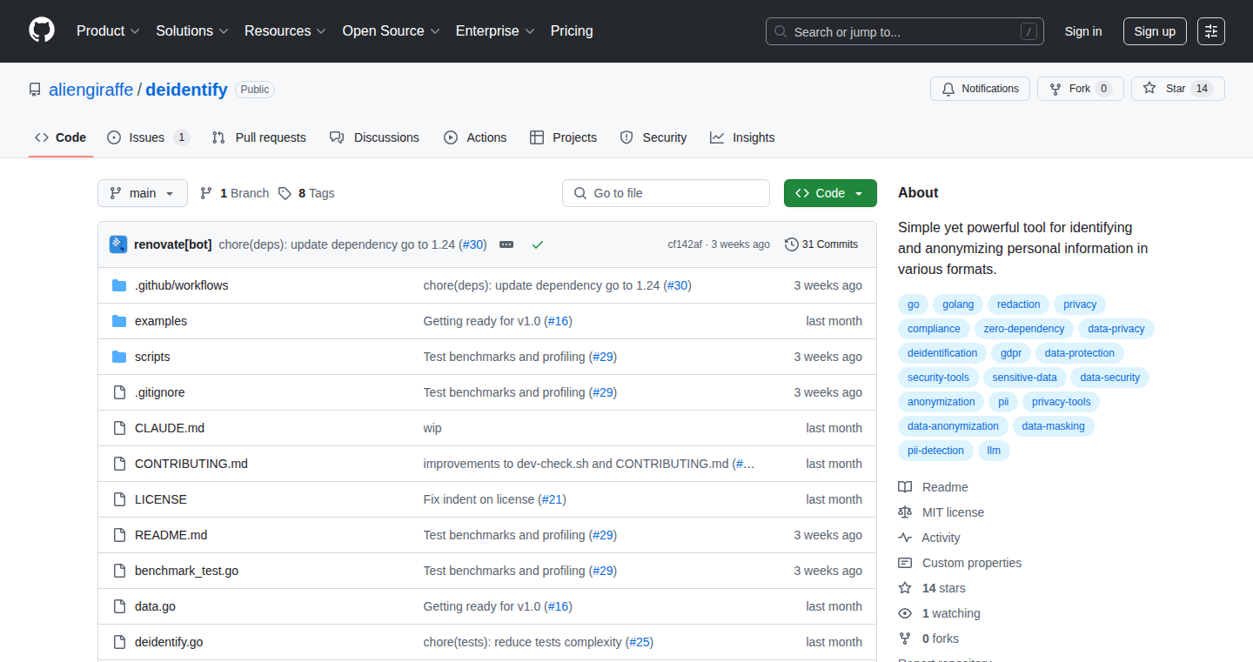
Task: Select the data-masking topic tag
Action: coord(1054,426)
